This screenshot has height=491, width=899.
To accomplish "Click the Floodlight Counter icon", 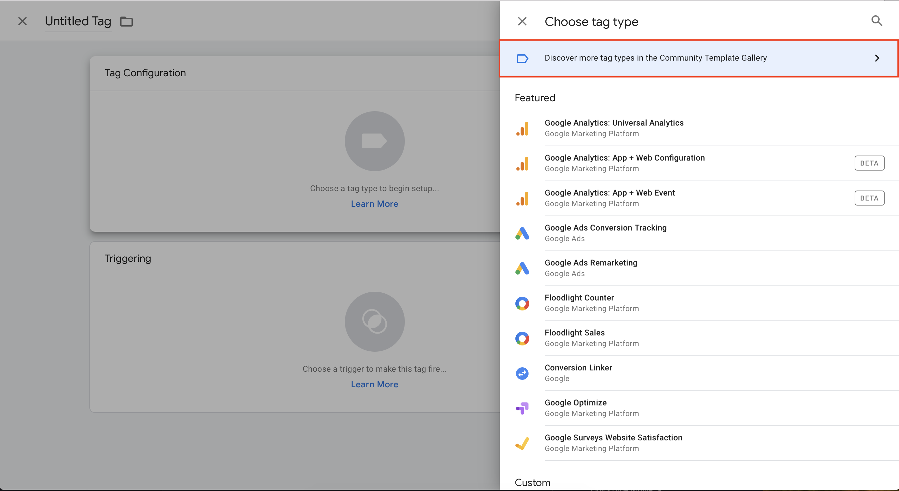I will (522, 303).
